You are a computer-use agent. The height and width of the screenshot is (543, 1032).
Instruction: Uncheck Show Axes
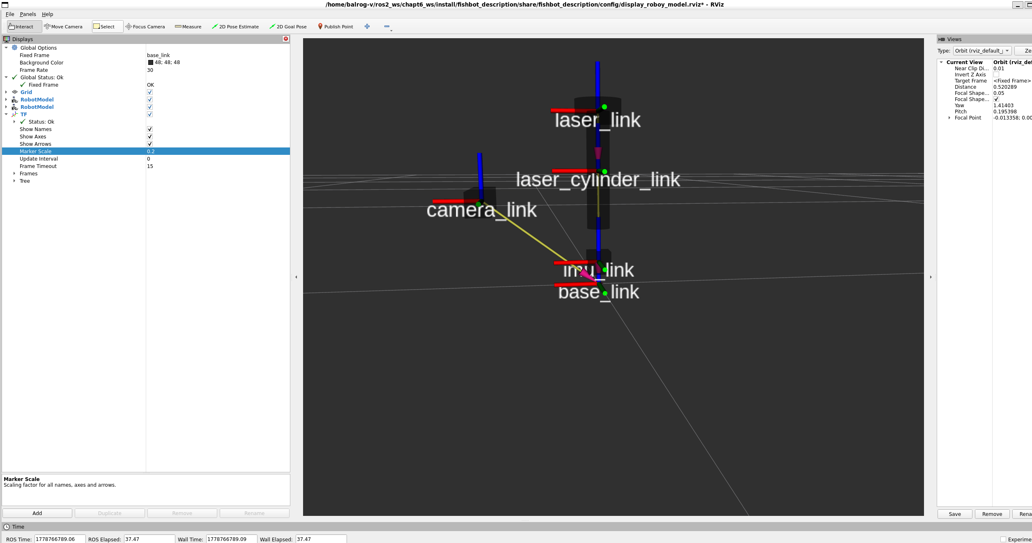pyautogui.click(x=150, y=136)
